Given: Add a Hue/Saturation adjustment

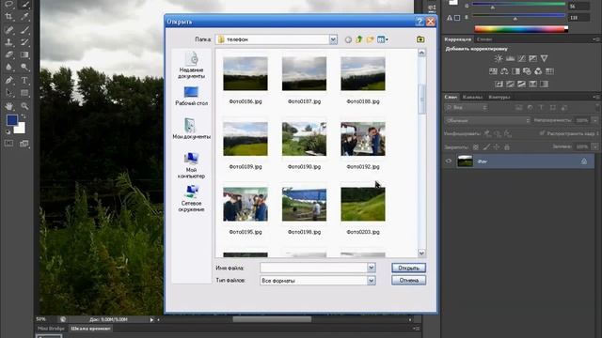Looking at the screenshot, I should tap(493, 71).
